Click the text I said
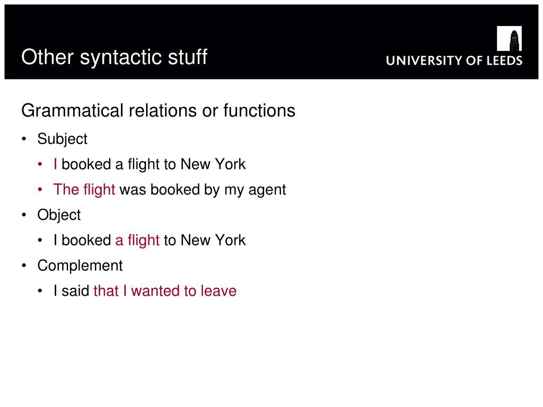 coord(72,291)
